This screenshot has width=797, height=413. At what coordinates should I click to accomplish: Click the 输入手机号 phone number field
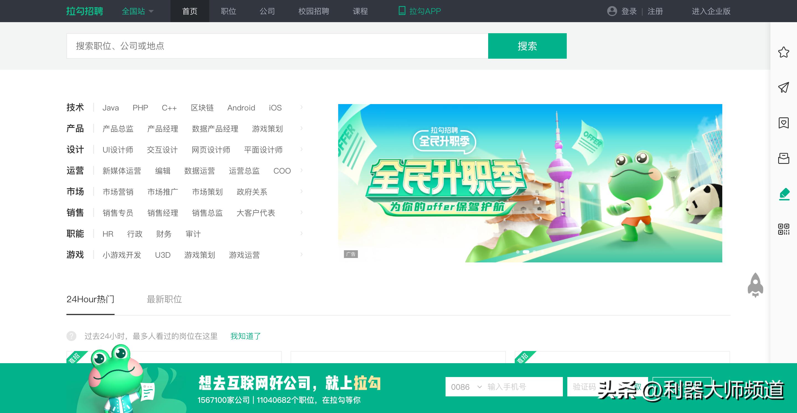click(x=520, y=387)
